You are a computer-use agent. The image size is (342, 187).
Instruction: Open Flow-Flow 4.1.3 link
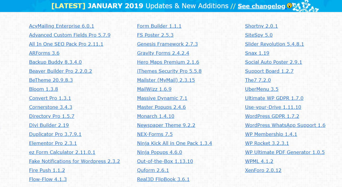[x=48, y=179]
